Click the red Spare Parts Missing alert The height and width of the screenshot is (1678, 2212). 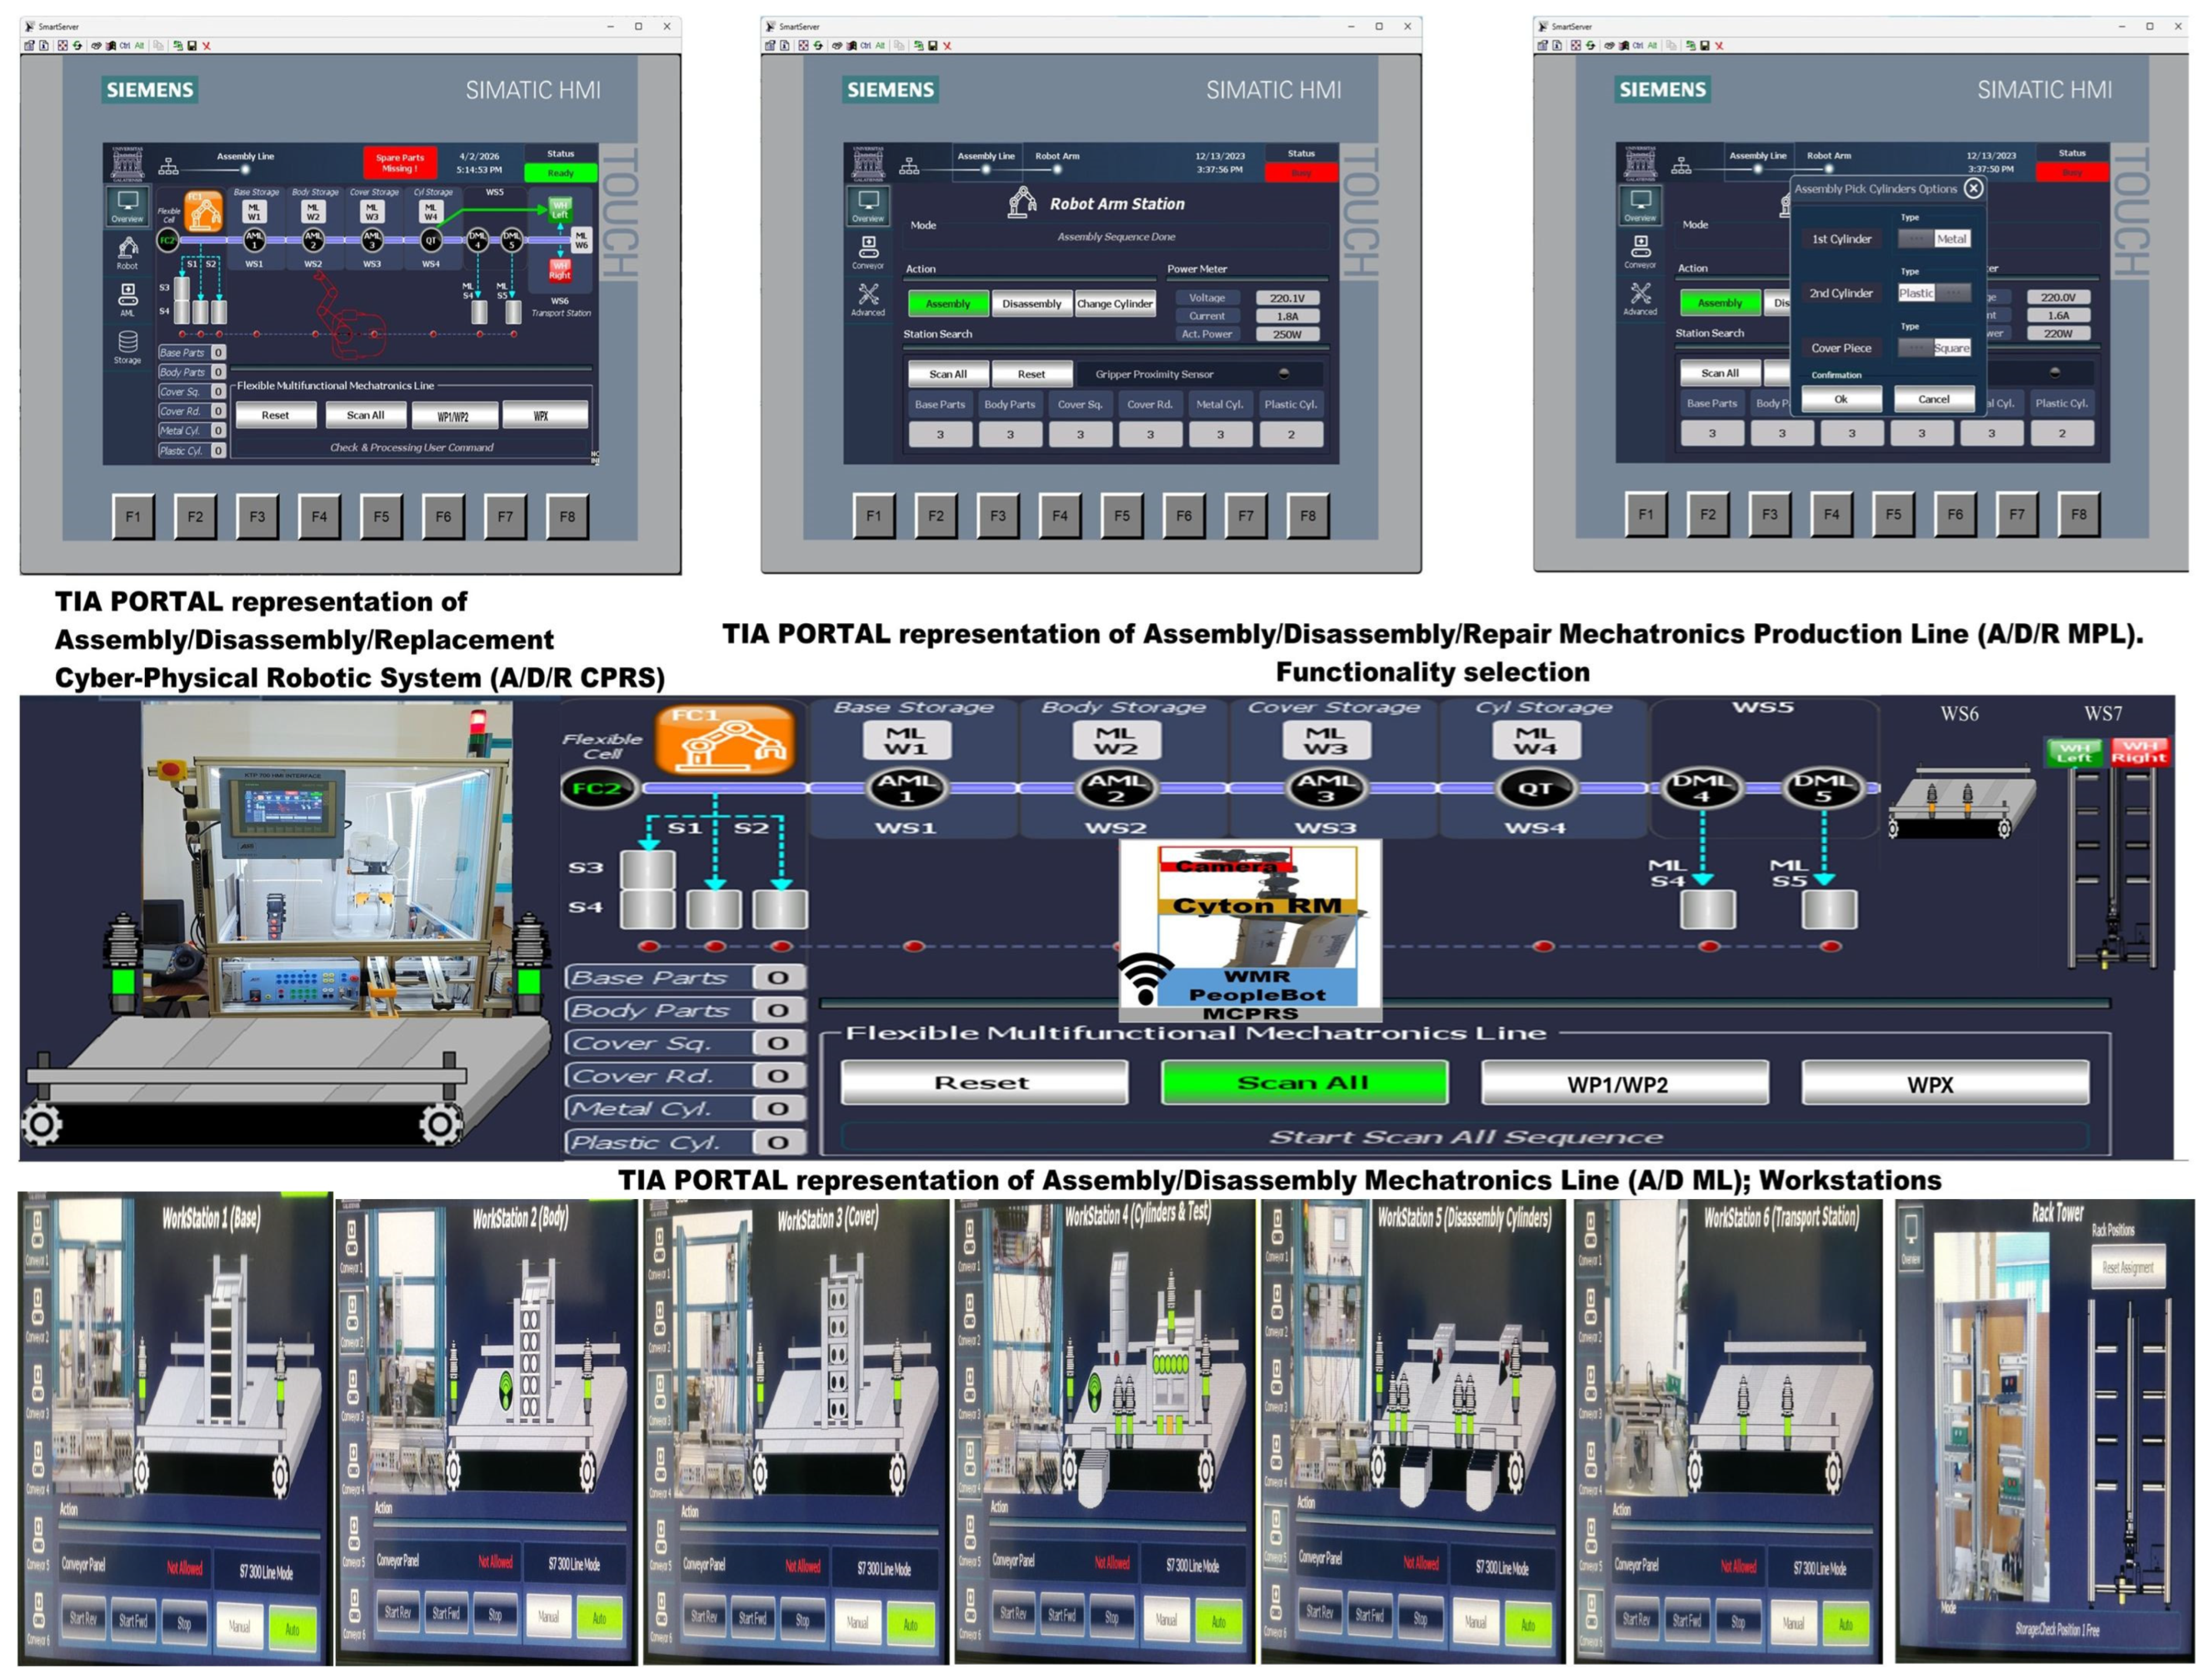[400, 163]
